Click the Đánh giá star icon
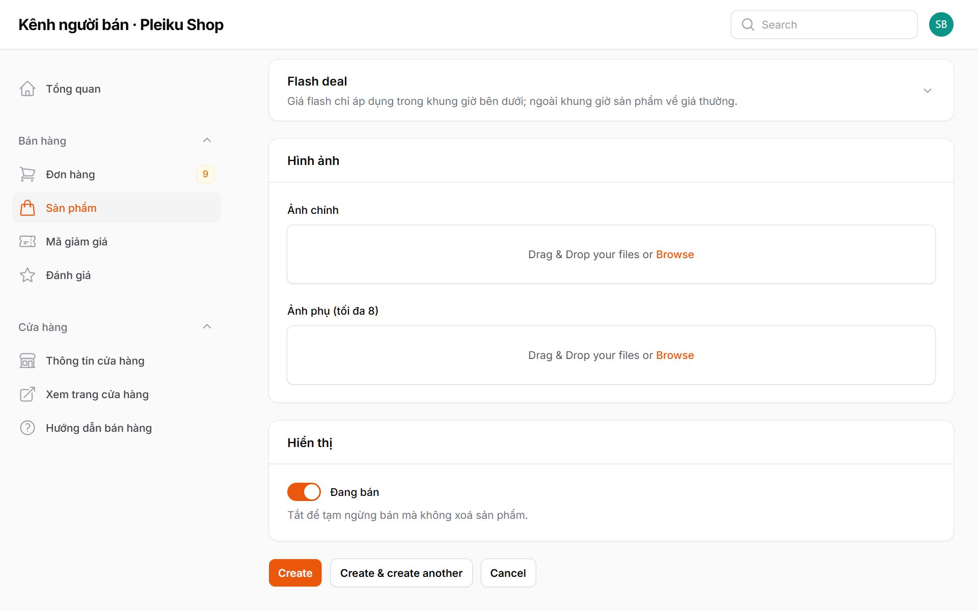The height and width of the screenshot is (611, 978). point(28,275)
